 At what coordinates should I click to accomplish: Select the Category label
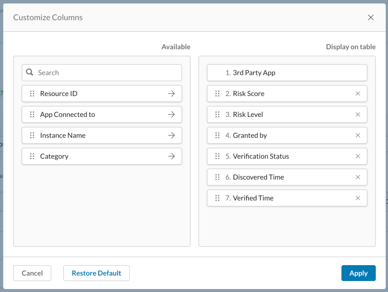click(x=54, y=156)
